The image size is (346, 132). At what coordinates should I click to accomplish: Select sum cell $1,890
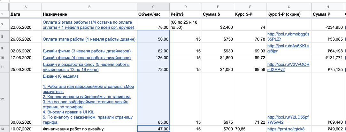[218, 58]
